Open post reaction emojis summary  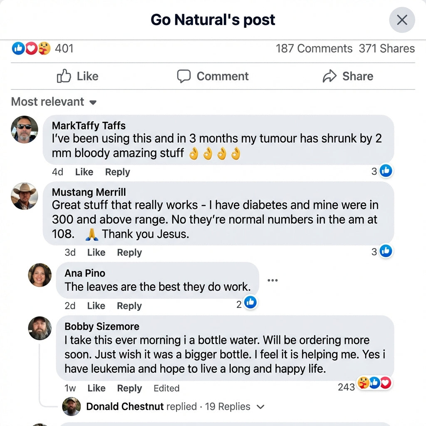tap(31, 49)
